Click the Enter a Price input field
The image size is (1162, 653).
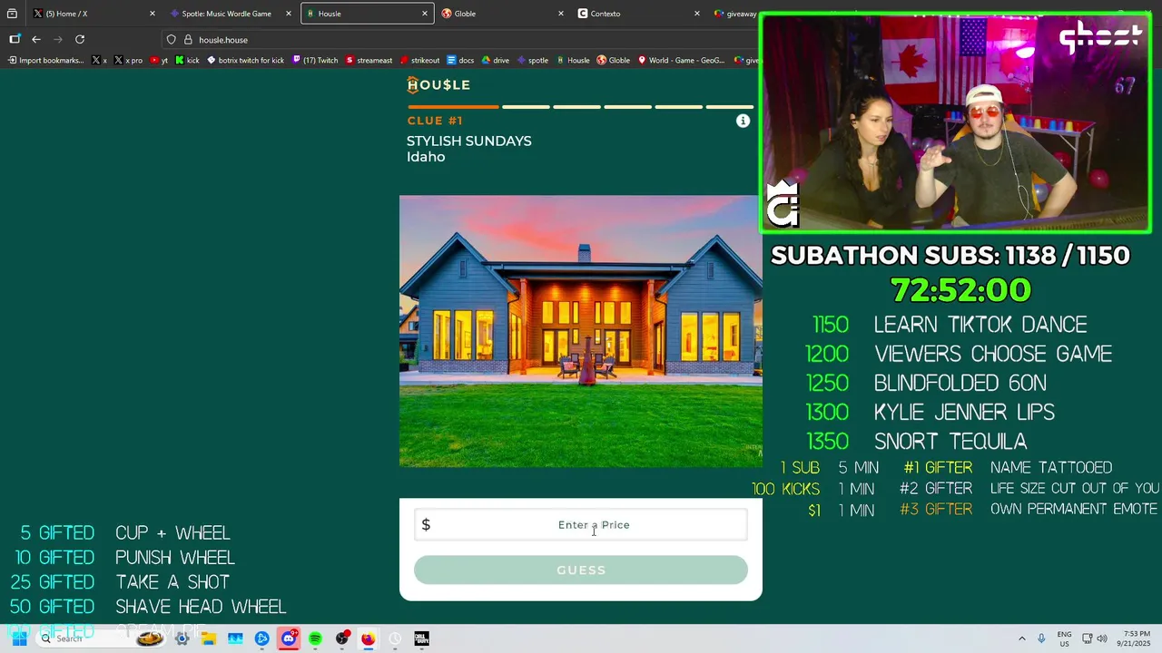581,525
